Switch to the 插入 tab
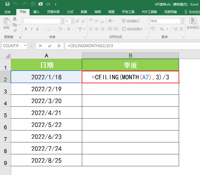 [37, 12]
